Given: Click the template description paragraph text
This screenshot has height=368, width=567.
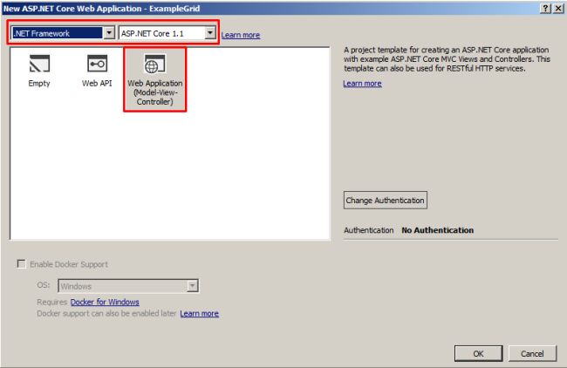Looking at the screenshot, I should coord(447,59).
